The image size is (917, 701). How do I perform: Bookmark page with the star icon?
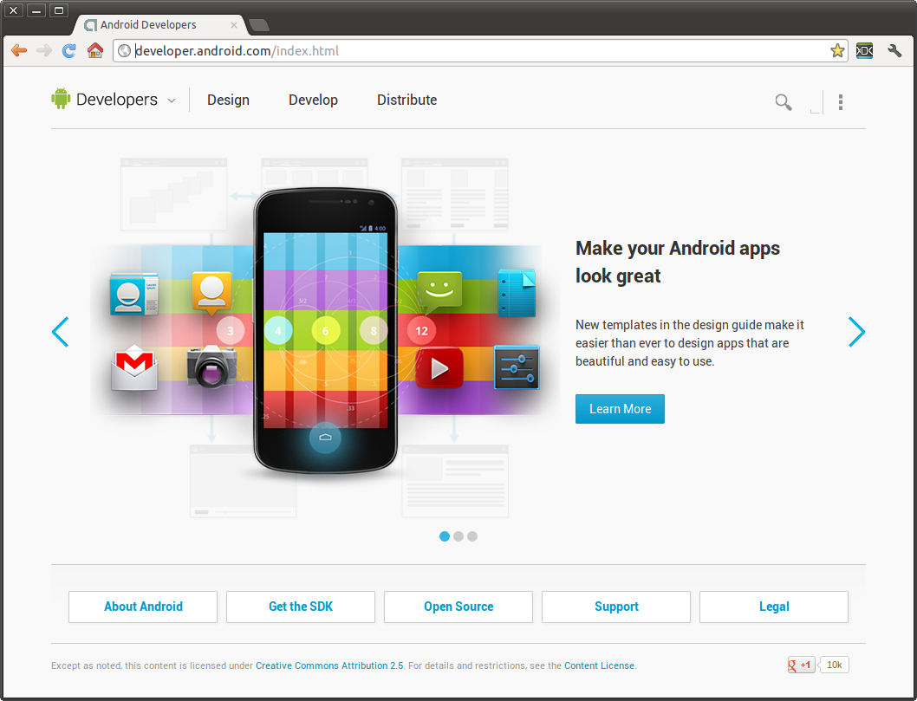(x=837, y=51)
